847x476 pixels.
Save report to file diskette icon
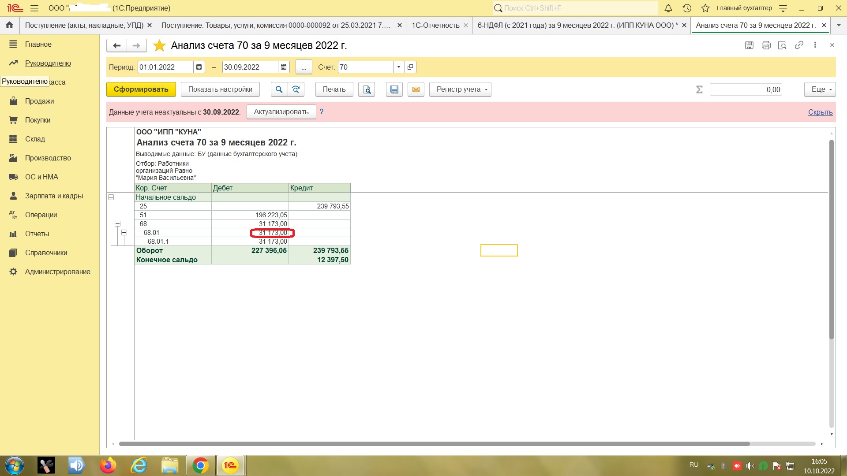click(x=394, y=89)
